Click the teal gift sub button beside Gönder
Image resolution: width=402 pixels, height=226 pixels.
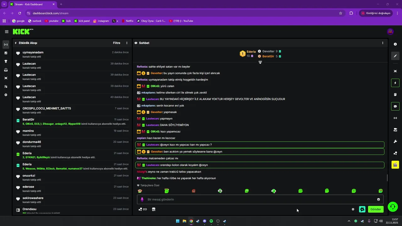(362, 209)
